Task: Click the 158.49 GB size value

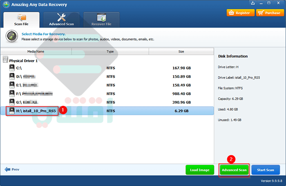Action: tap(182, 85)
